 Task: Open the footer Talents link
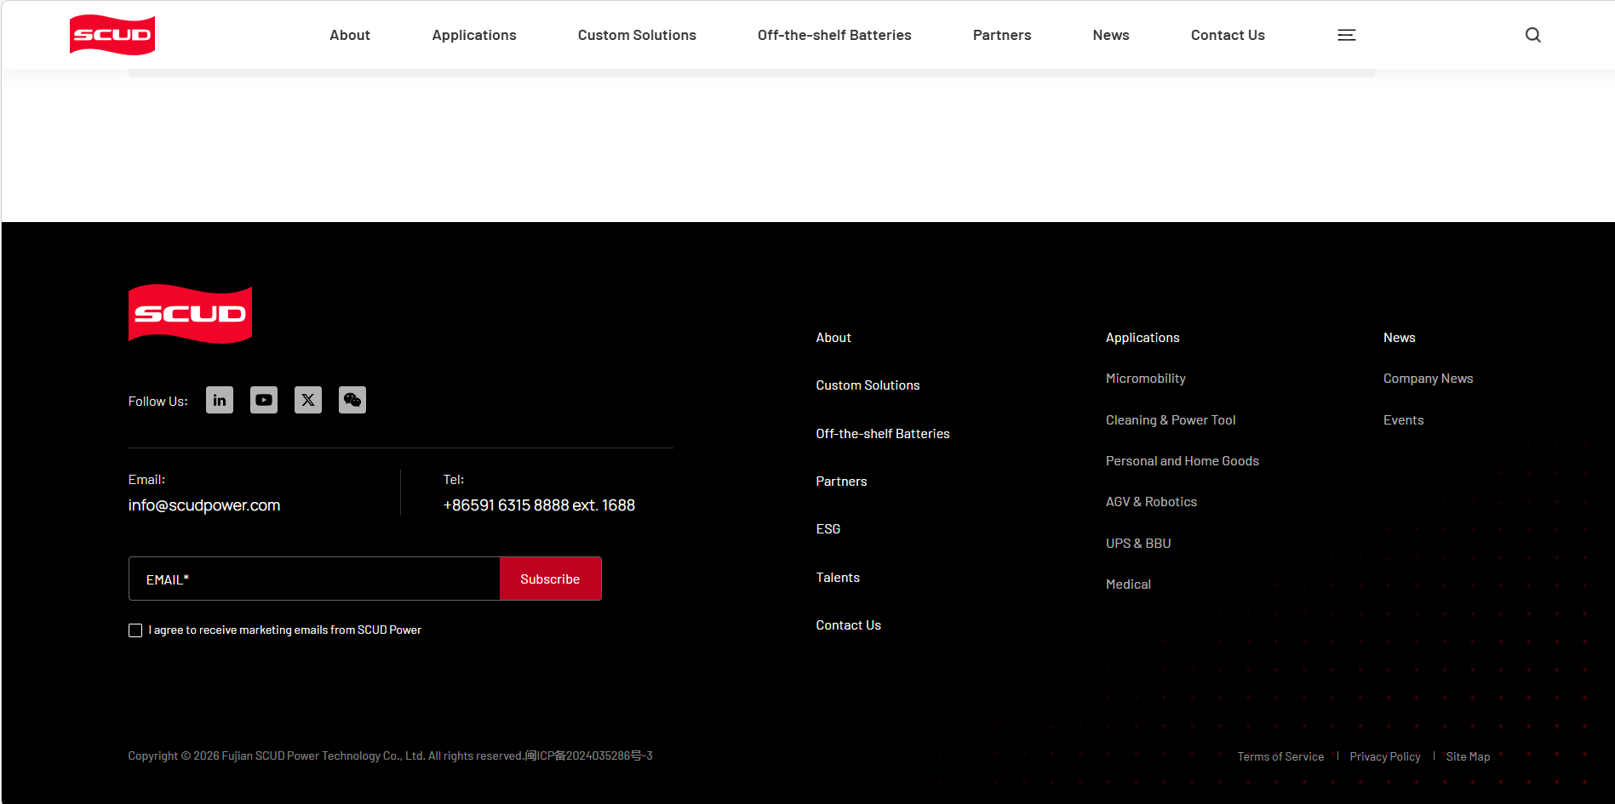tap(838, 578)
